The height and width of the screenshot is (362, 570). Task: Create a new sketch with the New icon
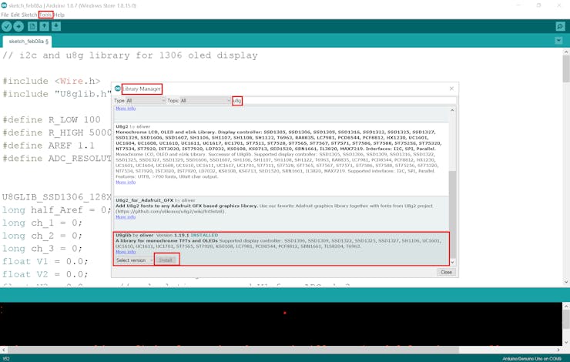coord(32,26)
